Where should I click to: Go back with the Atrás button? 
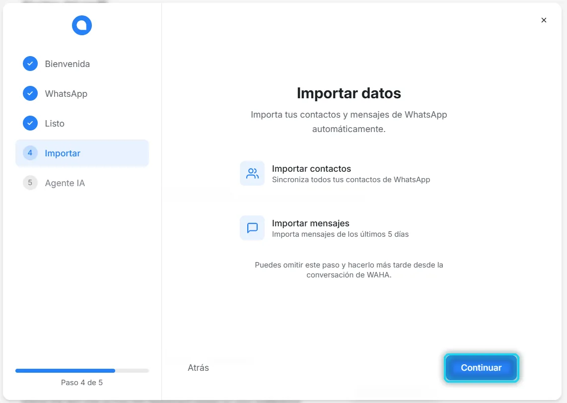pos(198,368)
